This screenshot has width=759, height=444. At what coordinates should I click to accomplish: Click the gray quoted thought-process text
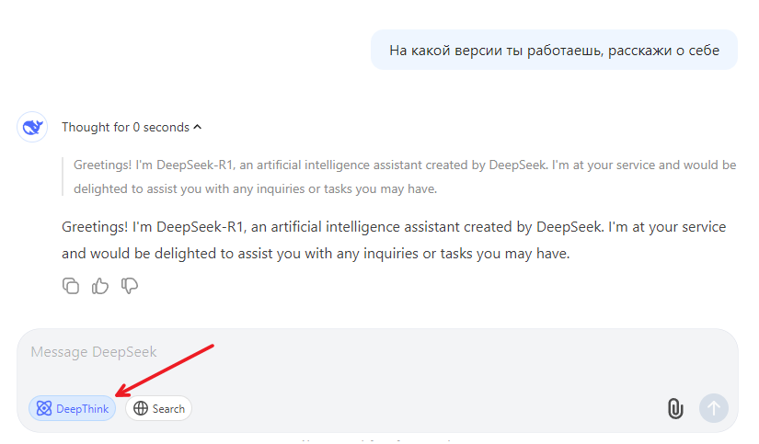click(x=405, y=176)
